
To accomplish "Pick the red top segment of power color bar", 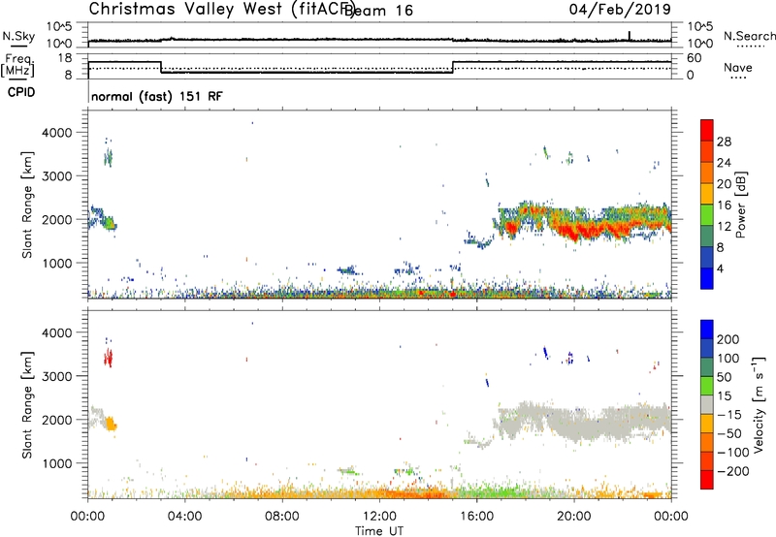I will pos(707,130).
